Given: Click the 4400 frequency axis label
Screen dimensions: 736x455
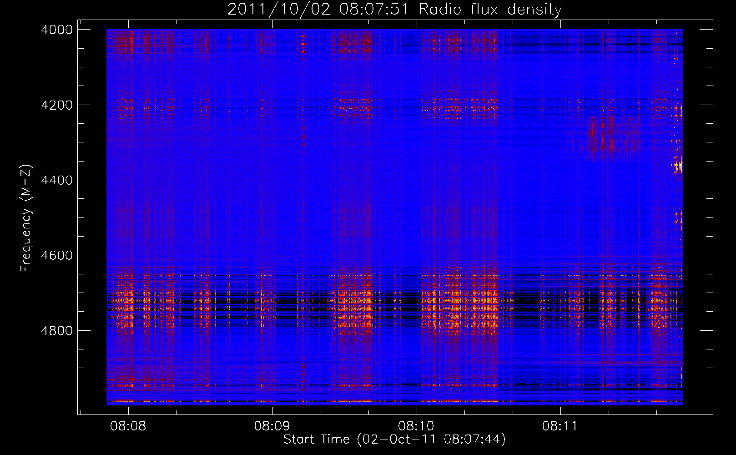Looking at the screenshot, I should click(57, 180).
